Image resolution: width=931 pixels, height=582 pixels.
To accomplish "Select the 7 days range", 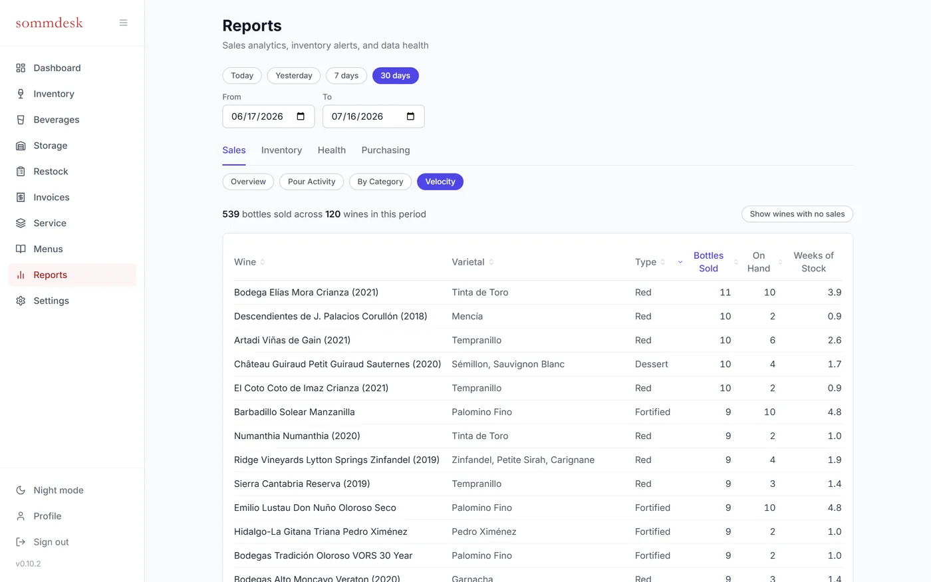I will coord(346,76).
